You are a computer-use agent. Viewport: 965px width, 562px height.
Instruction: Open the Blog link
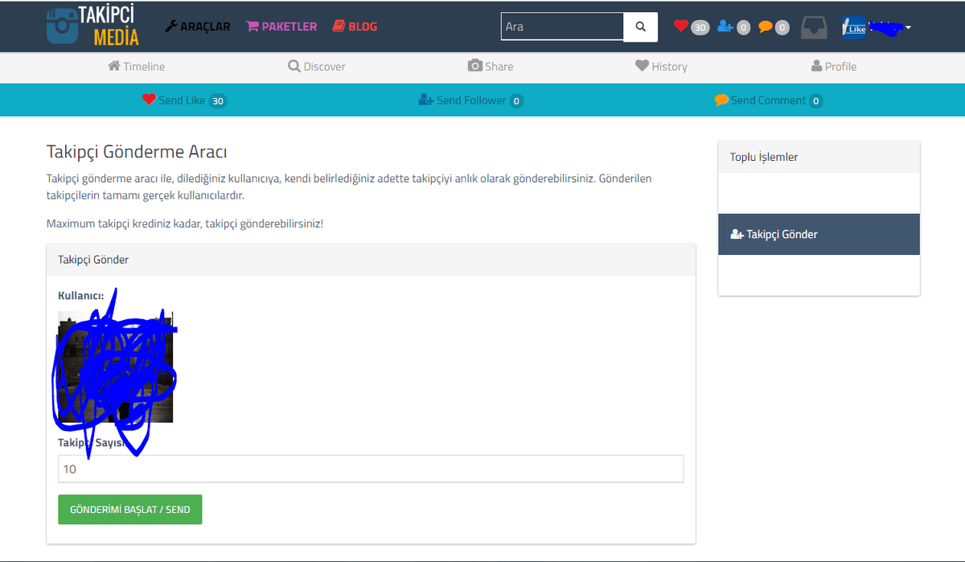355,27
